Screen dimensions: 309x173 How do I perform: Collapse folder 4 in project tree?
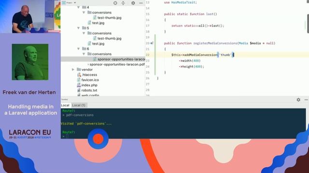coord(78,7)
